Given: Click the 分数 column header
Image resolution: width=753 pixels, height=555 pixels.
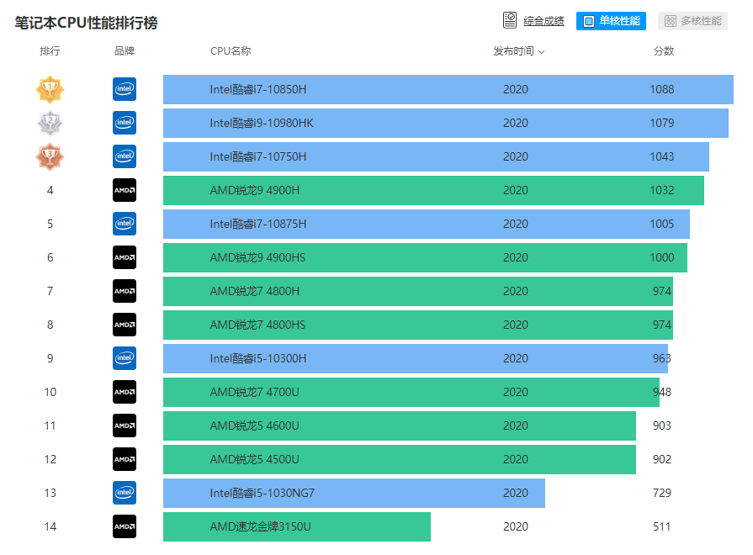Looking at the screenshot, I should pyautogui.click(x=664, y=51).
